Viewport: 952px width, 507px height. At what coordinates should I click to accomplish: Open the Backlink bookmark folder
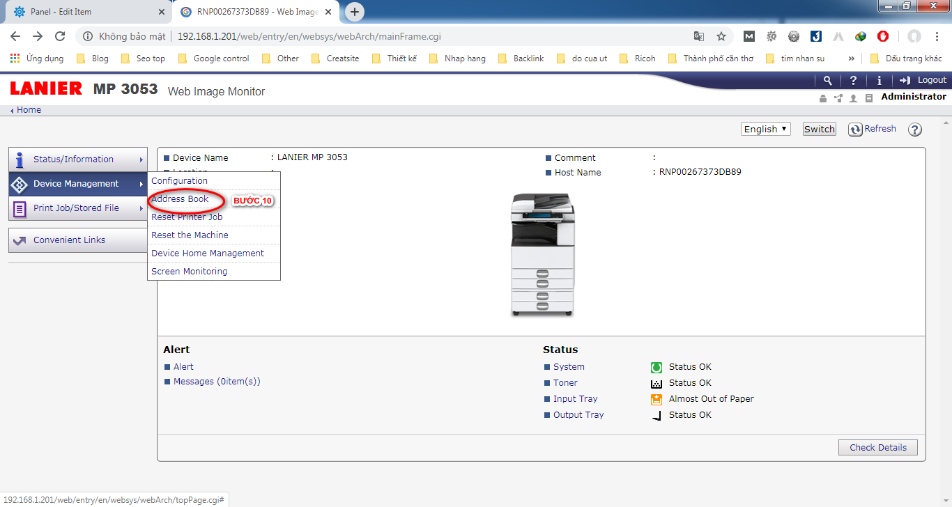[x=521, y=58]
